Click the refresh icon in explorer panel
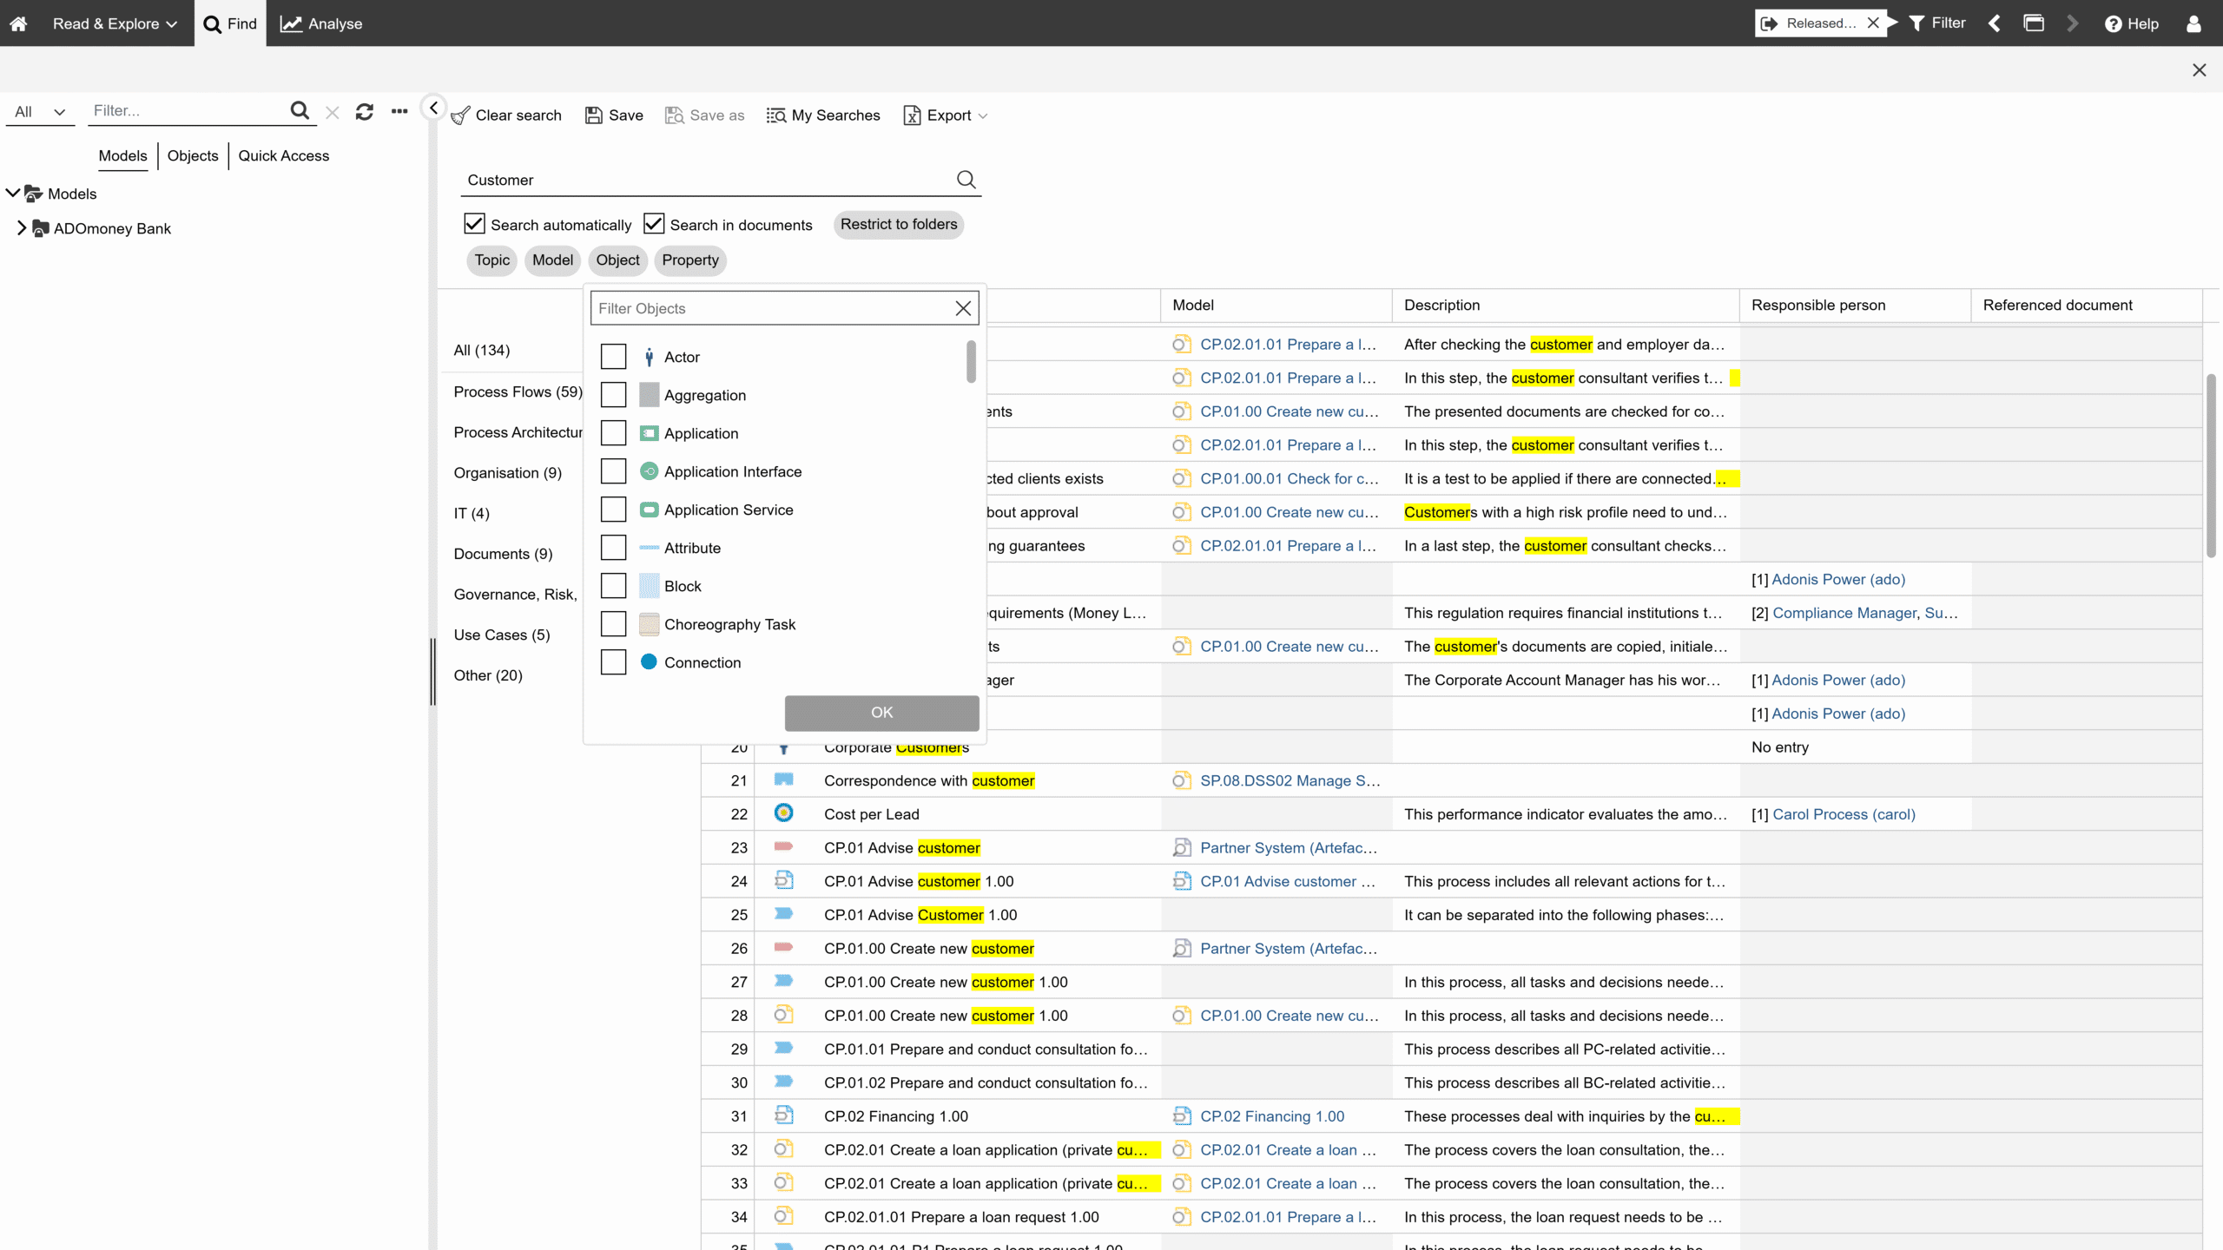Screen dimensions: 2223x1250 tap(365, 111)
